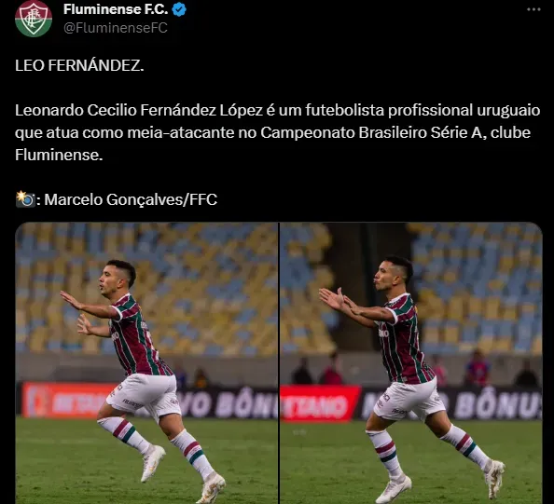
Task: Click the name Leonardo Cecilio Fernández López
Action: [139, 111]
